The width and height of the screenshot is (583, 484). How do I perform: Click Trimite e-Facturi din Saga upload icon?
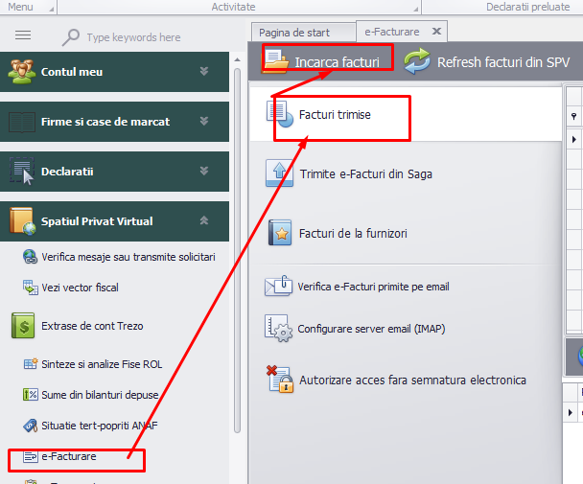tap(279, 173)
